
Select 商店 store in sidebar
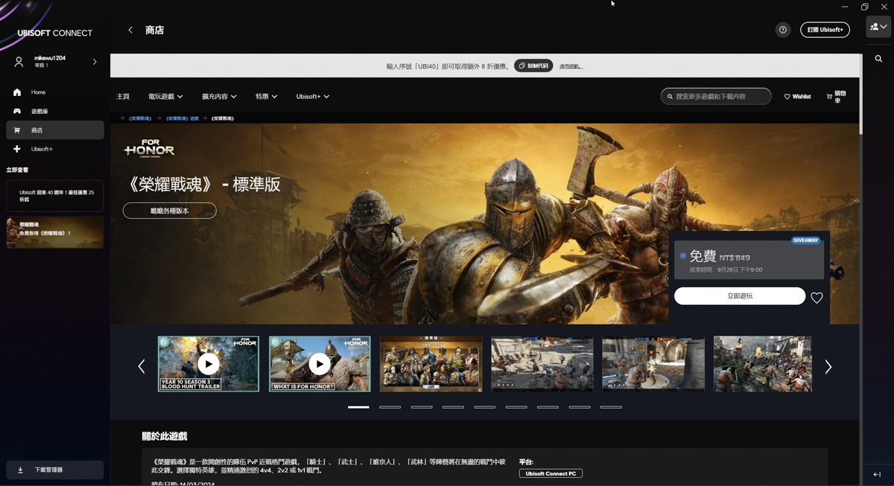(x=54, y=130)
